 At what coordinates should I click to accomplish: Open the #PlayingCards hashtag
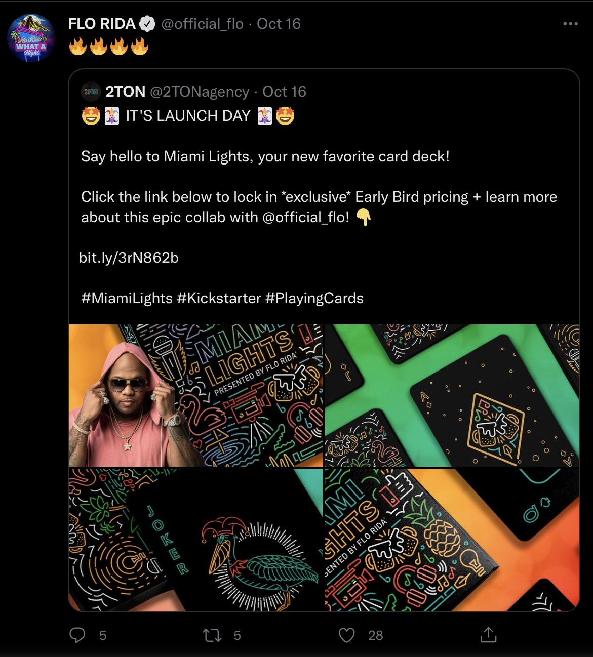tap(314, 298)
